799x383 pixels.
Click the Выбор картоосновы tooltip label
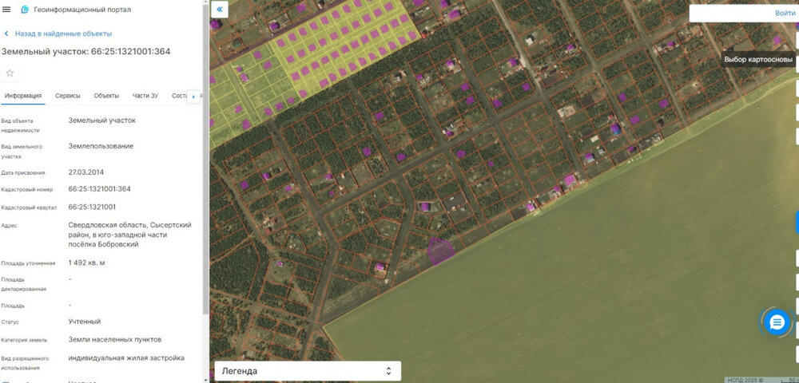pyautogui.click(x=758, y=60)
